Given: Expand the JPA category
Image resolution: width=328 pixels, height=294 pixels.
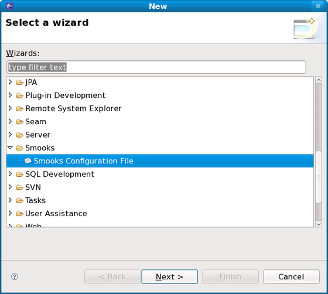Looking at the screenshot, I should 10,82.
